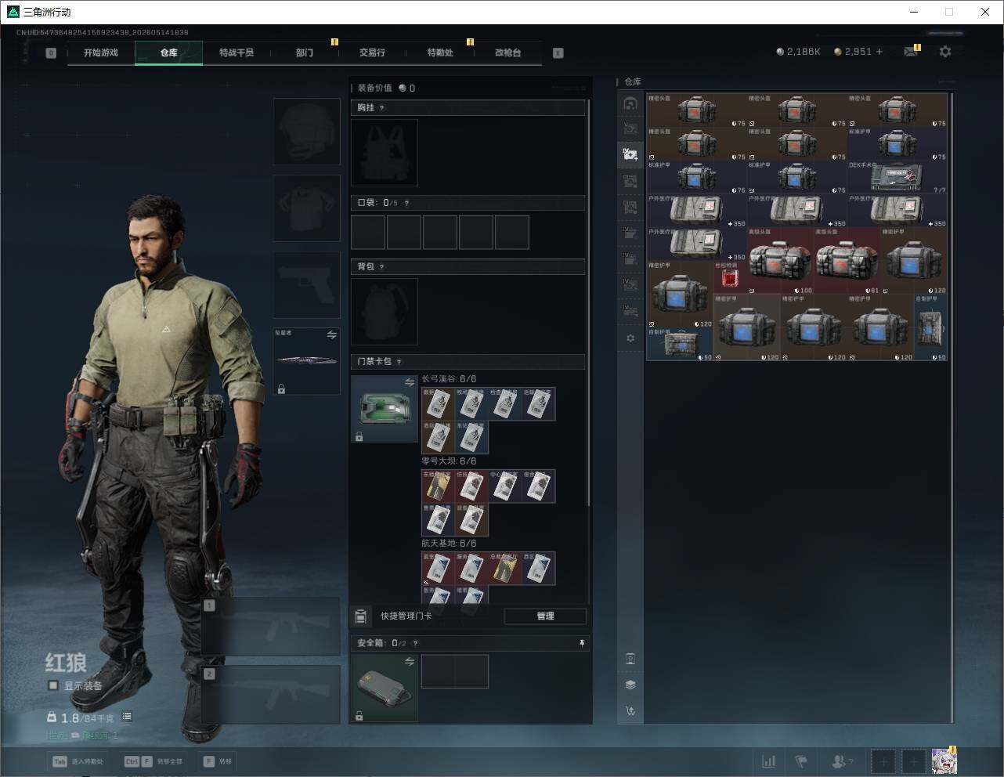
Task: Select the red 杜松特调 drink item
Action: click(730, 277)
